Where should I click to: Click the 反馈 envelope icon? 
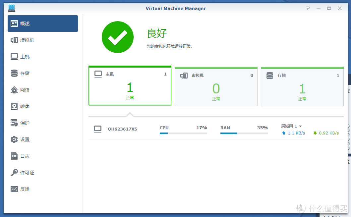pyautogui.click(x=14, y=189)
